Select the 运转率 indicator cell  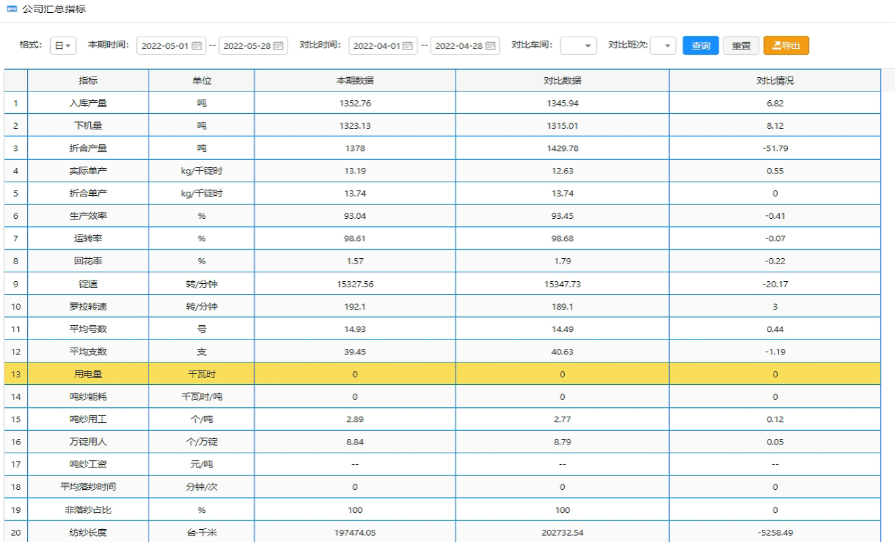coord(89,238)
